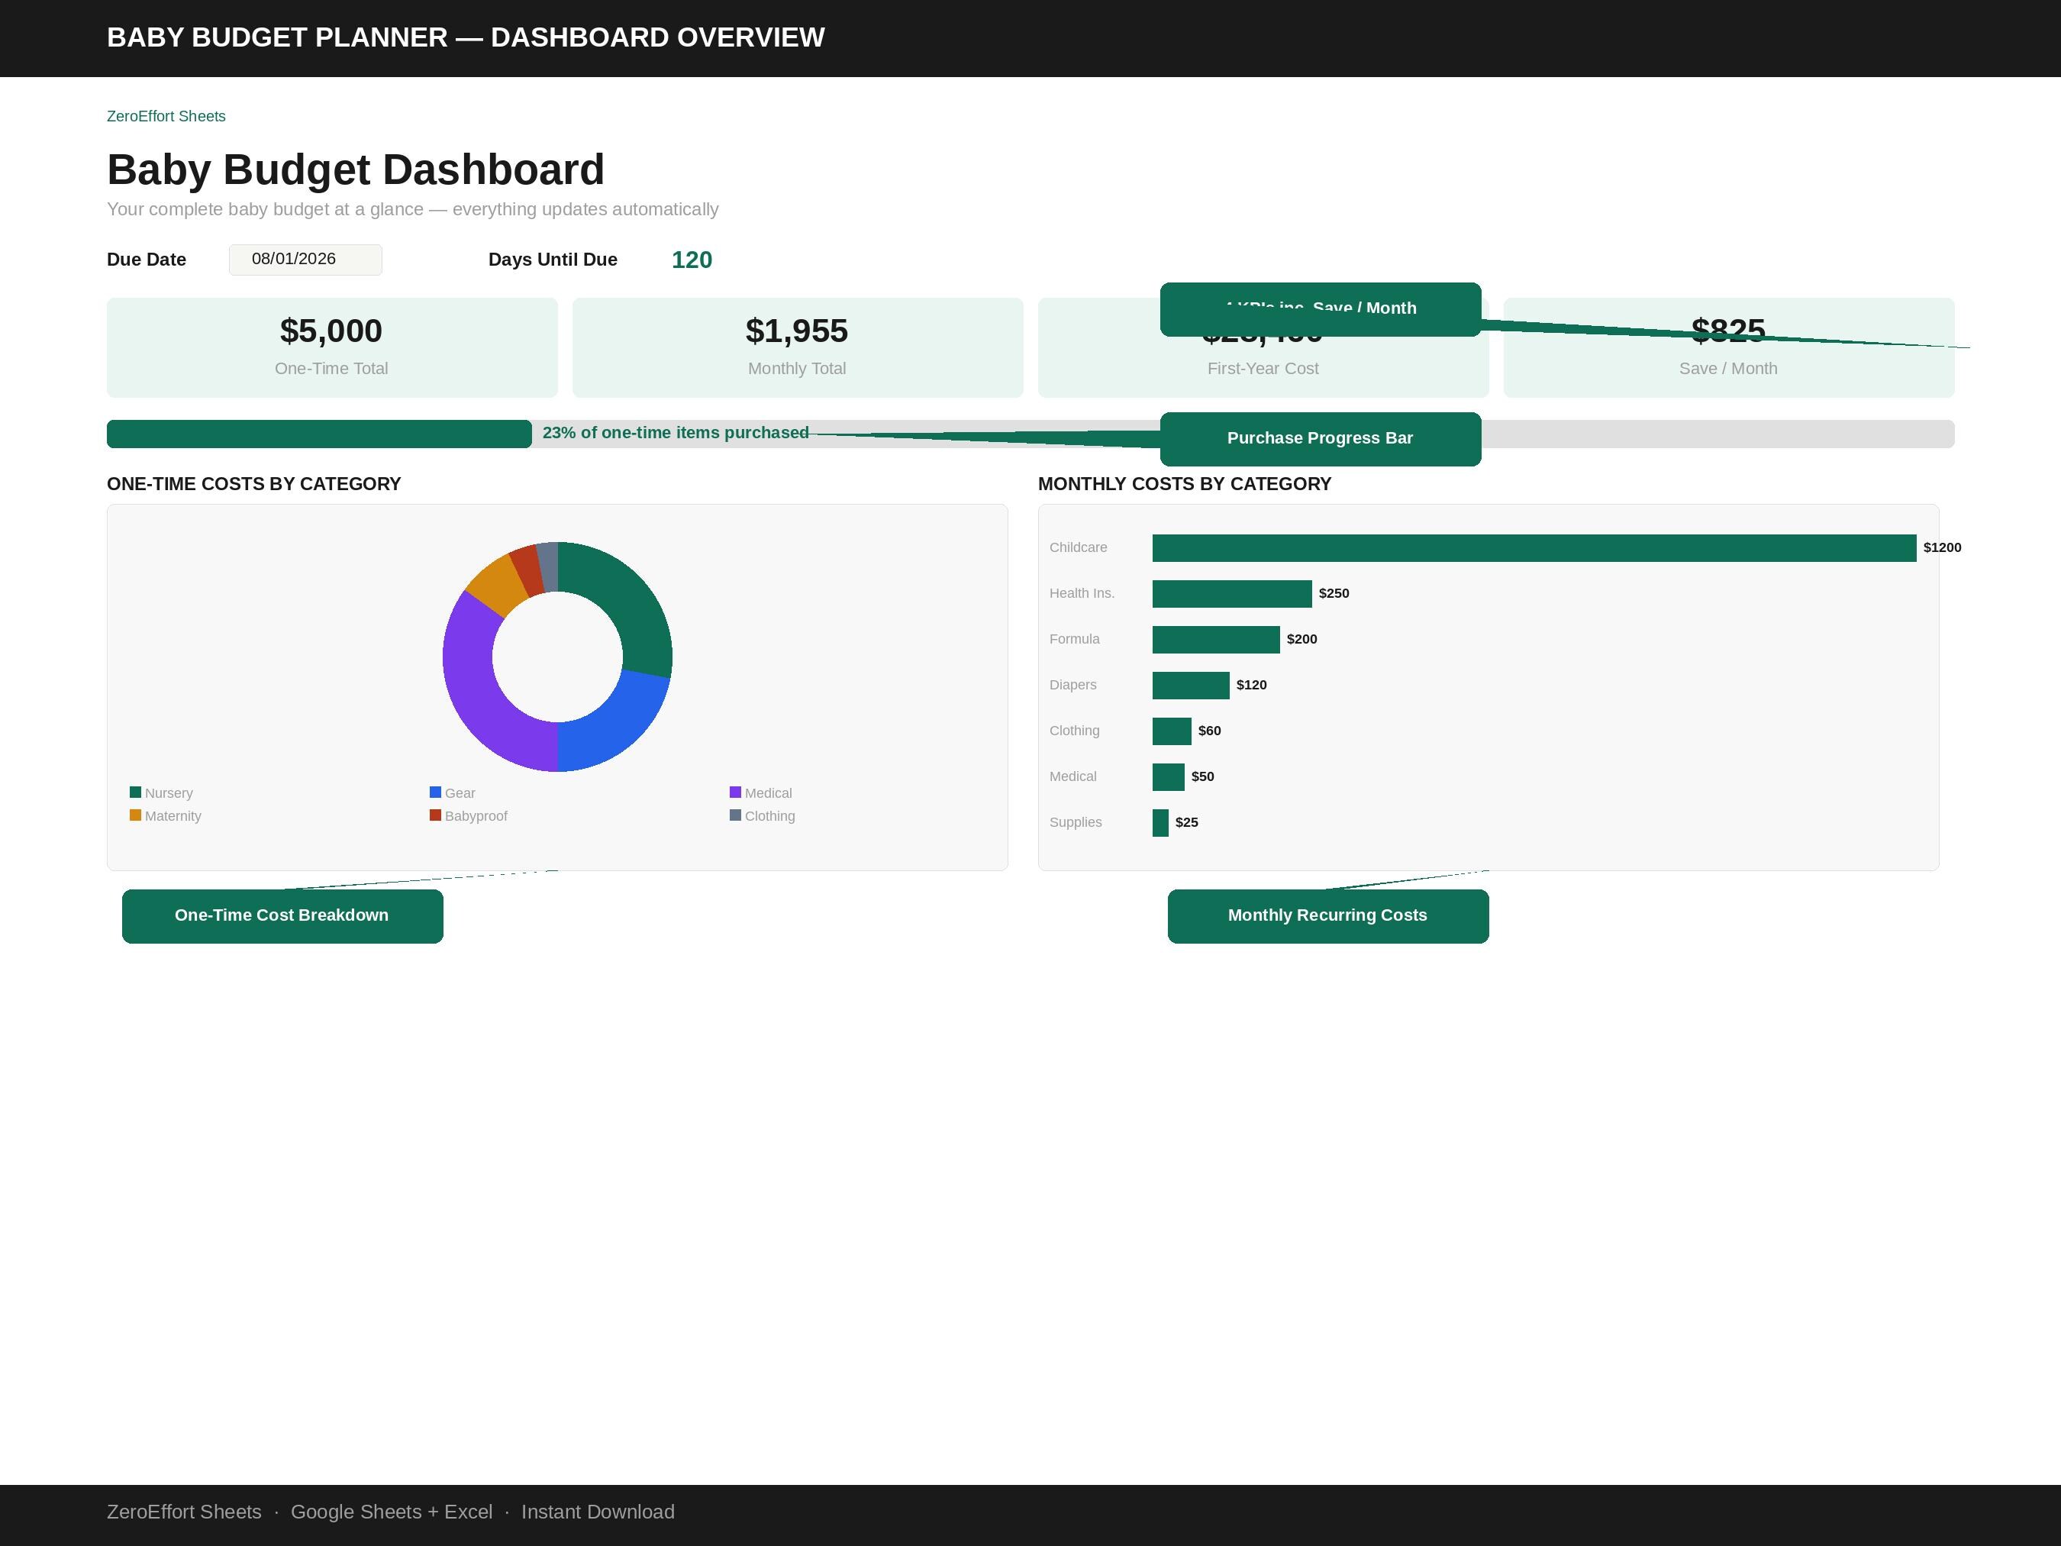Click Instant Download in the footer
The image size is (2061, 1546).
click(x=598, y=1512)
